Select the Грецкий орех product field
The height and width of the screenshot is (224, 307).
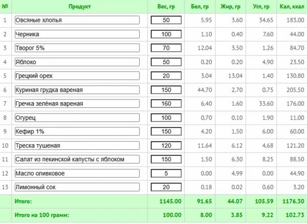point(77,76)
